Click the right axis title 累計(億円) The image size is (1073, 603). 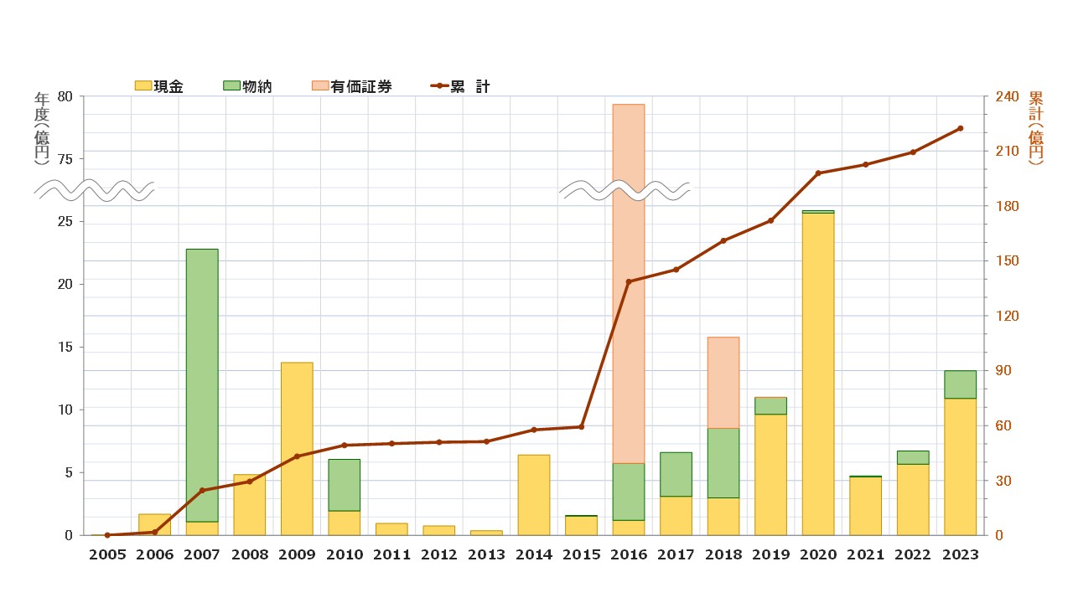pyautogui.click(x=1036, y=128)
